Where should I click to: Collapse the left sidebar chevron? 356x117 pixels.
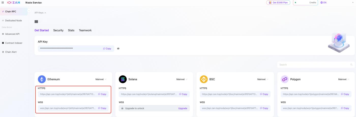point(29,11)
